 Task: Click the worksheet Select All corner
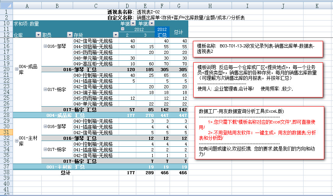coord(6,6)
